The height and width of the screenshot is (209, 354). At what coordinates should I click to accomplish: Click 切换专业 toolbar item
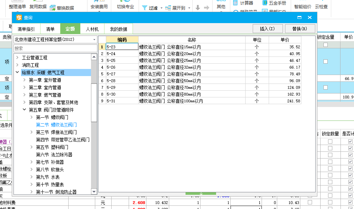coord(125,7)
